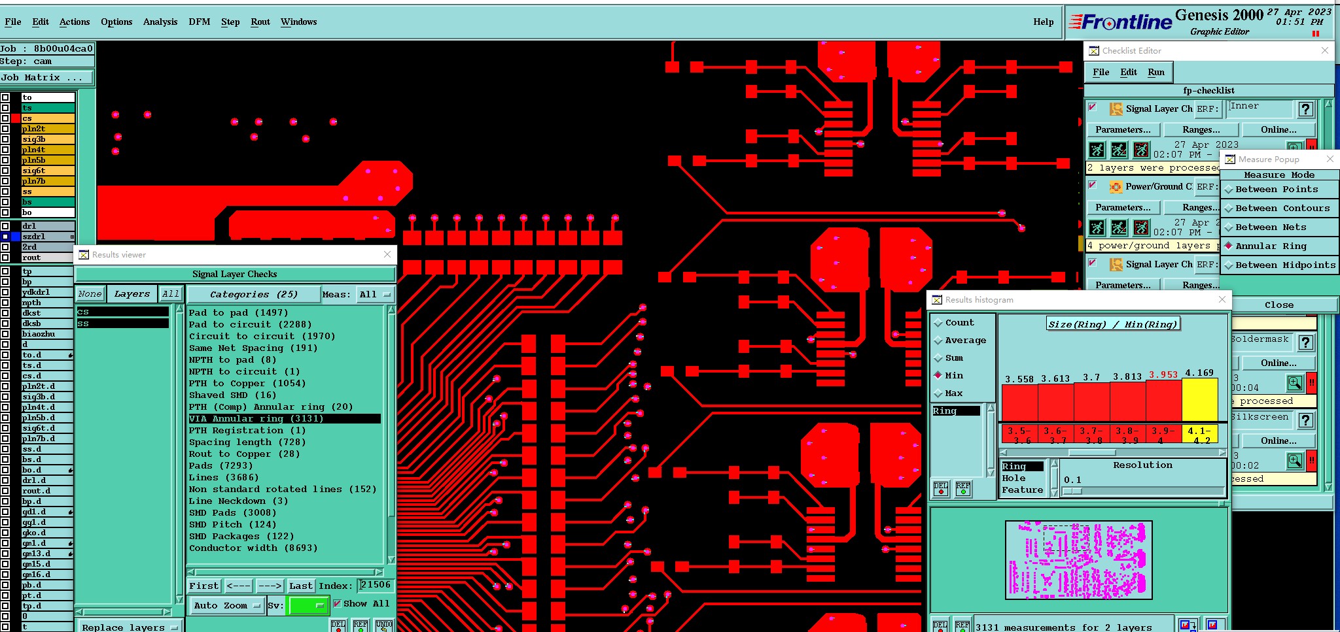Open the Rout menu
The width and height of the screenshot is (1340, 632).
click(260, 22)
